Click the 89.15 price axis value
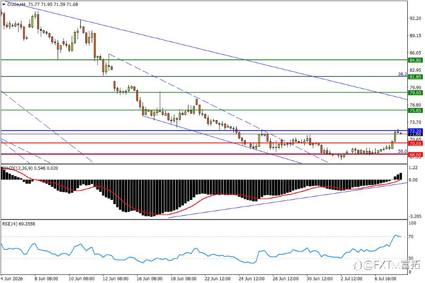 point(415,36)
